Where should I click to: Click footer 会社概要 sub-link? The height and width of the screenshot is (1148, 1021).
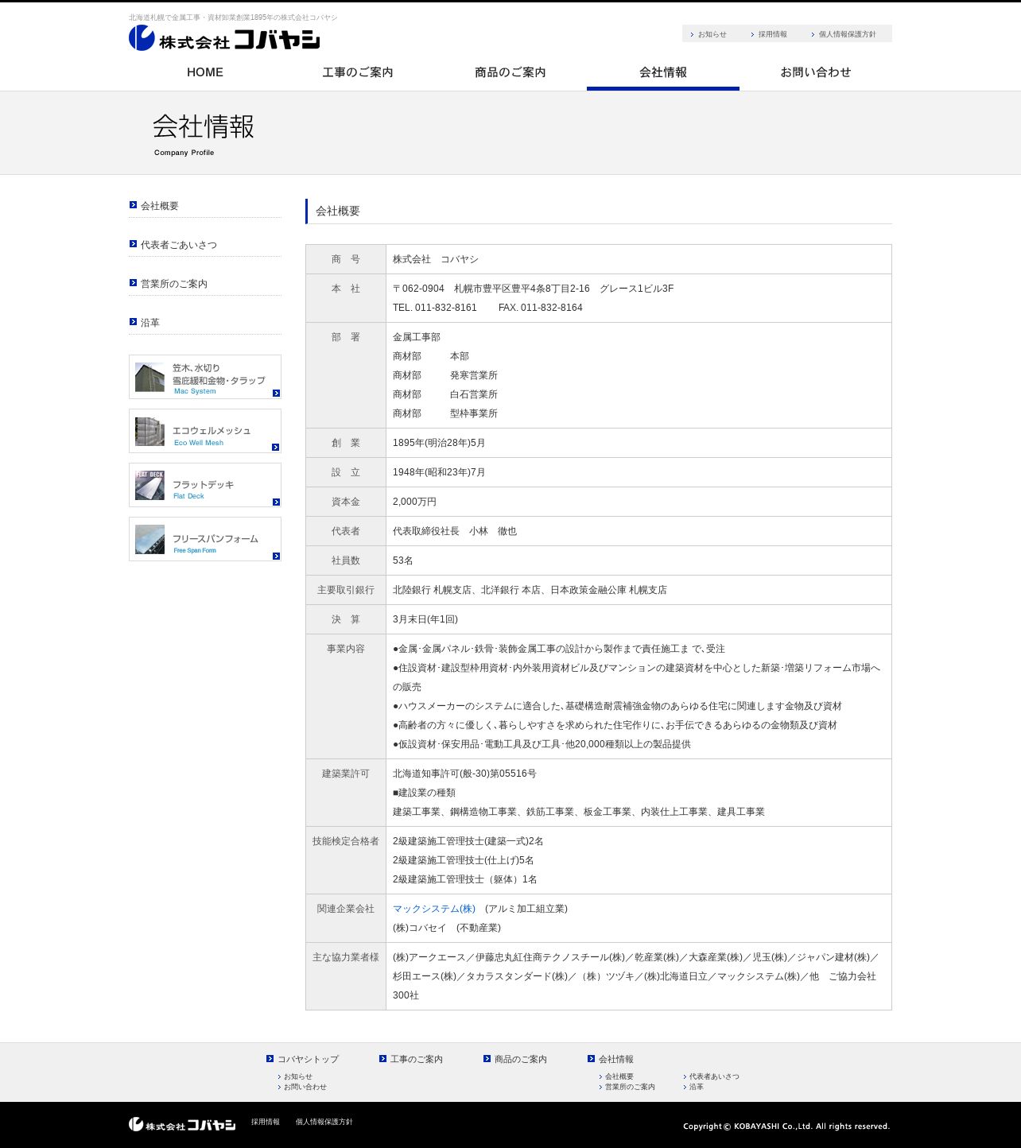point(619,1076)
